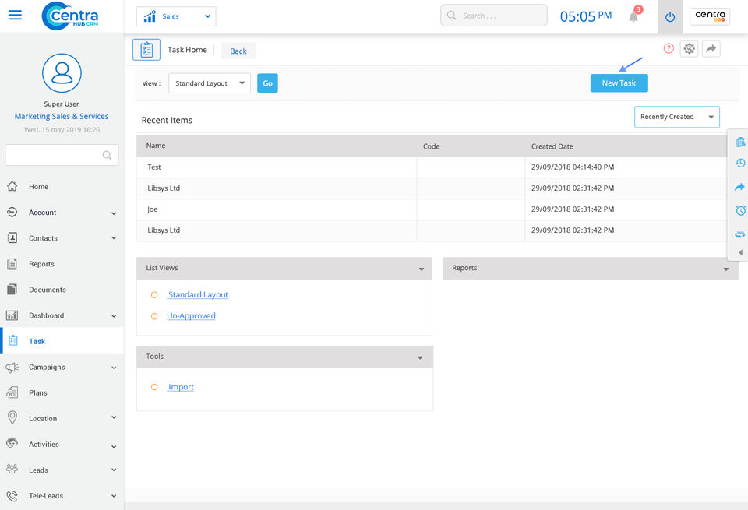This screenshot has width=748, height=510.
Task: Expand the Contacts sidebar menu chevron
Action: click(114, 237)
